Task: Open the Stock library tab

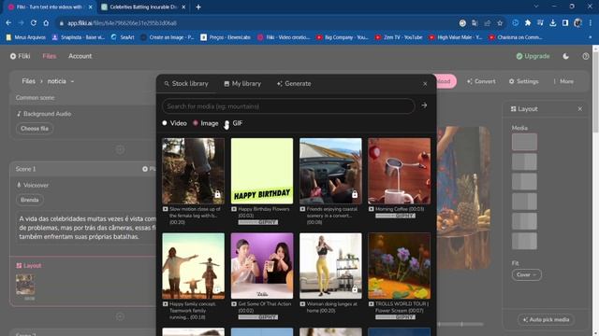Action: click(x=186, y=83)
